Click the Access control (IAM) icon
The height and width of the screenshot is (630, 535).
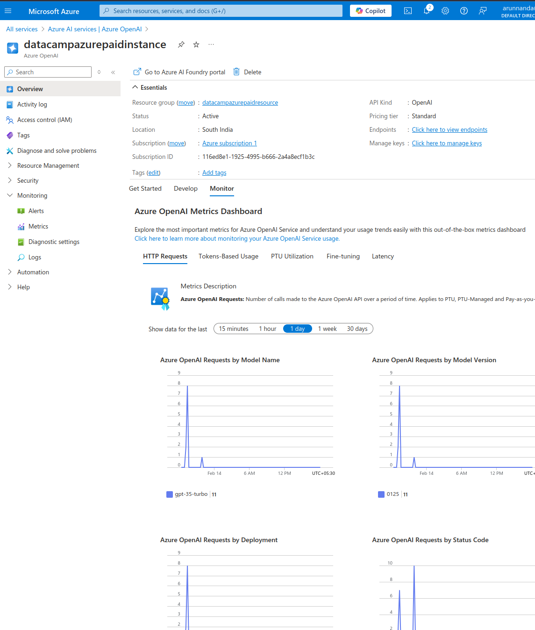coord(10,120)
